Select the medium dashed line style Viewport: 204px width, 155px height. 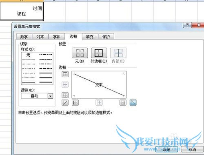[46, 69]
